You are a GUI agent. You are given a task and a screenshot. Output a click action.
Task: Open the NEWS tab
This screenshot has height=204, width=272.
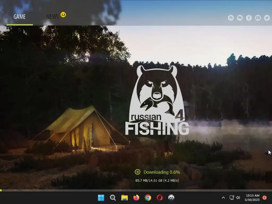[x=52, y=17]
